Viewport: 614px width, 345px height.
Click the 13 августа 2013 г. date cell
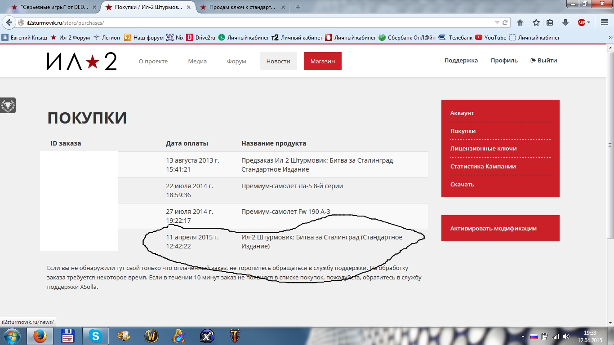[x=192, y=165]
